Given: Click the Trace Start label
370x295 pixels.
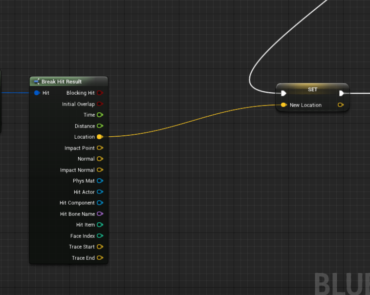Looking at the screenshot, I should tap(82, 247).
